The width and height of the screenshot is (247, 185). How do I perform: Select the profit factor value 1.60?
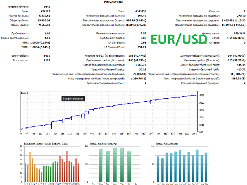tap(47, 34)
